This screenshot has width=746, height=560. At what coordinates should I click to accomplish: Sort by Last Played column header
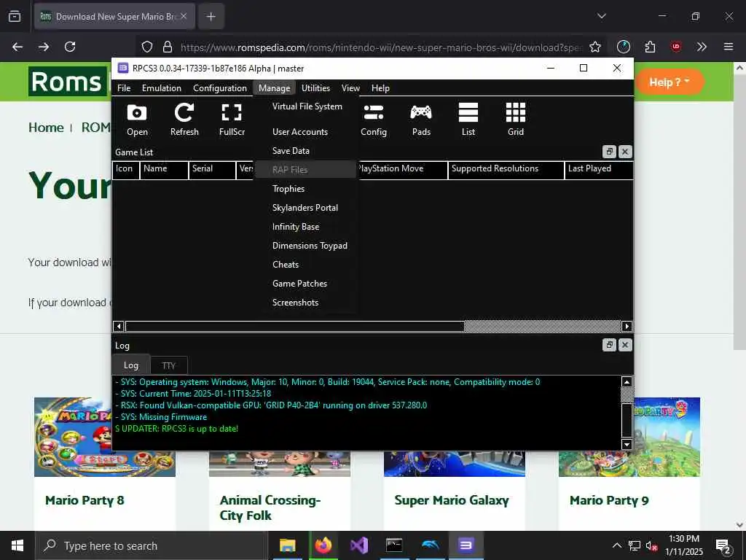coord(599,169)
